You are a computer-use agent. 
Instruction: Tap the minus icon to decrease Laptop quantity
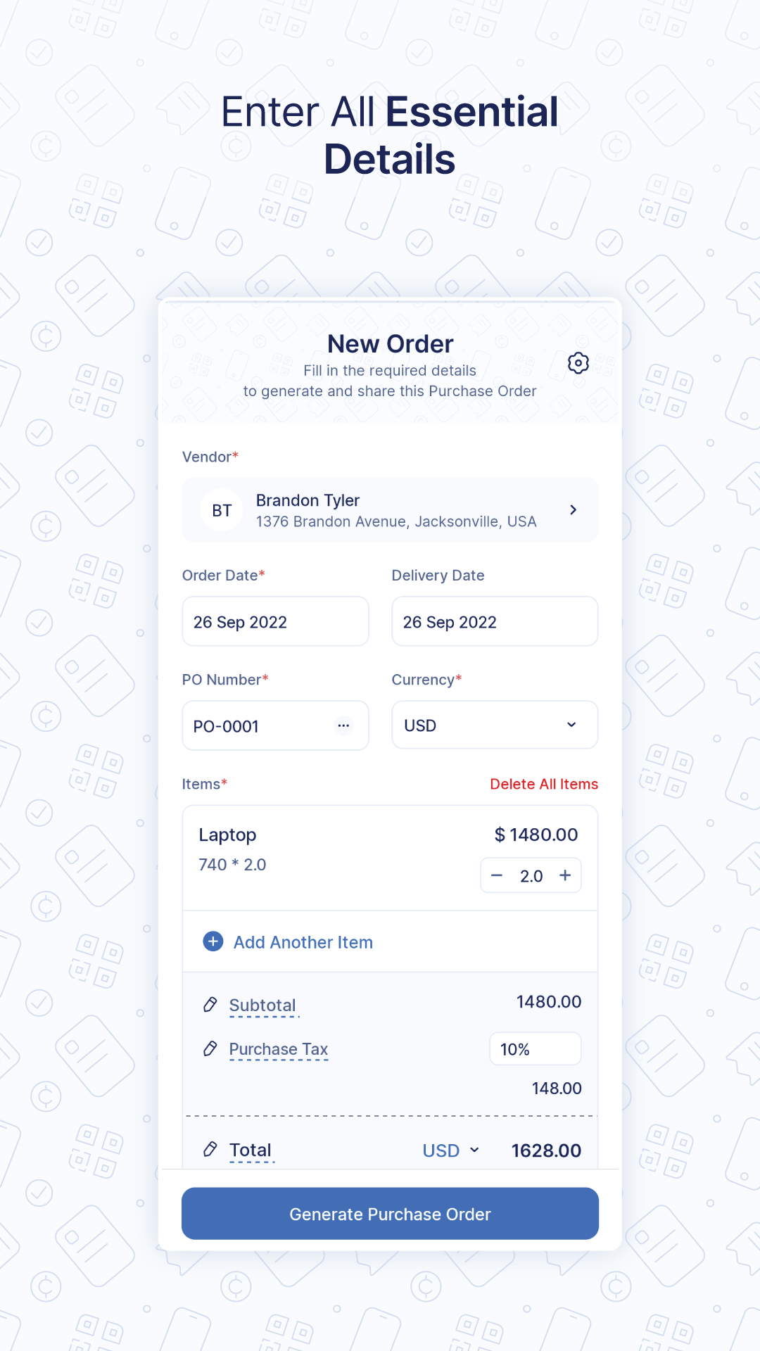click(497, 875)
